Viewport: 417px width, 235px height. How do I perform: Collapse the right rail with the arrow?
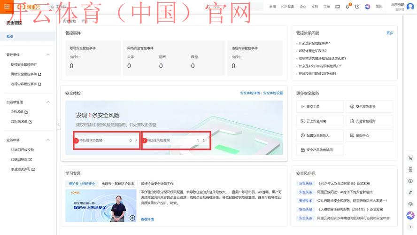point(410,227)
